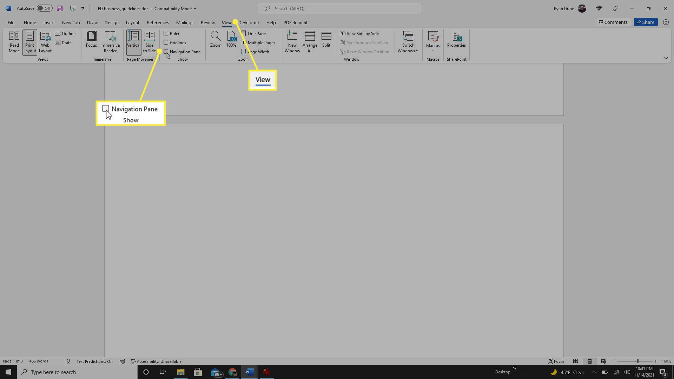Open the View ribbon tab
The image size is (674, 379).
[227, 22]
